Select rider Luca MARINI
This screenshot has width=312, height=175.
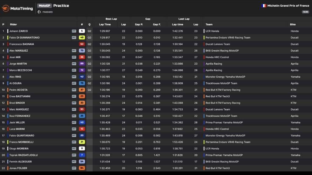click(x=17, y=129)
